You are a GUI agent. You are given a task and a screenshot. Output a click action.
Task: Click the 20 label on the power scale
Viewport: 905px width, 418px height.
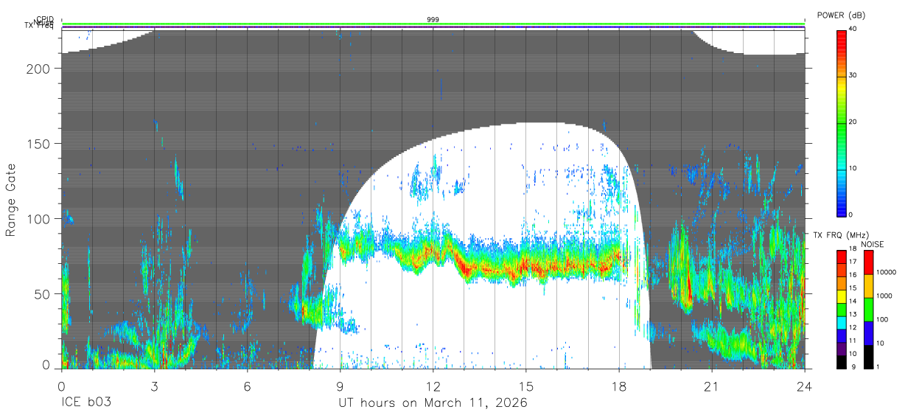[x=853, y=122]
